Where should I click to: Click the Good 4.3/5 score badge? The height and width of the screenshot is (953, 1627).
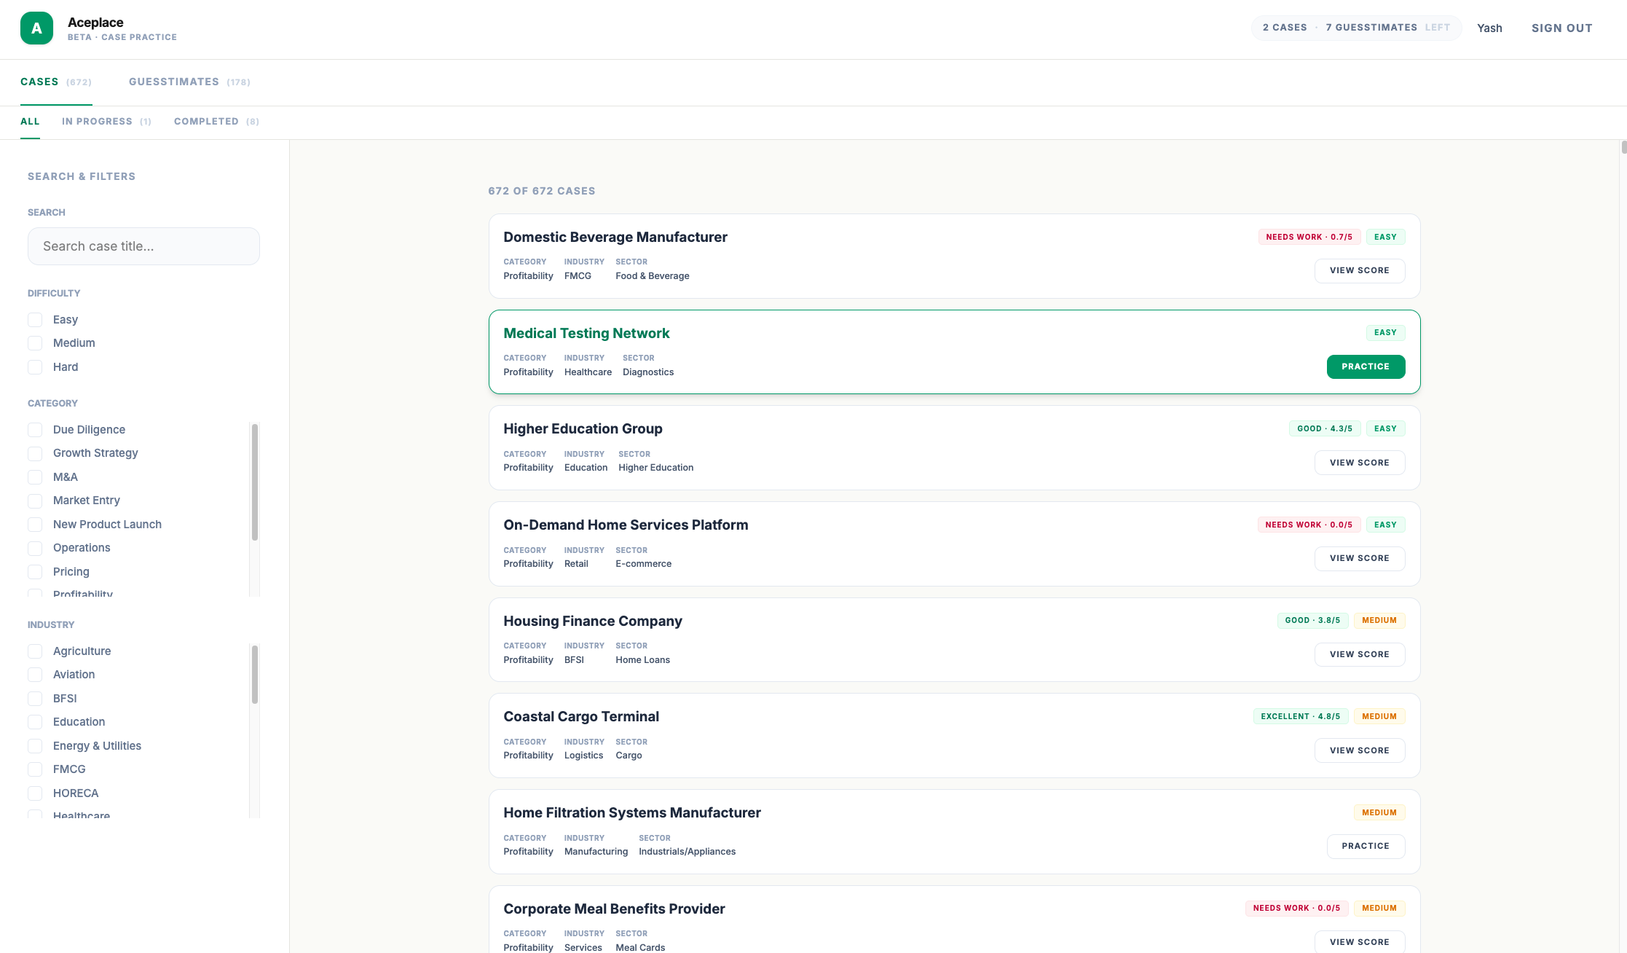pyautogui.click(x=1324, y=428)
